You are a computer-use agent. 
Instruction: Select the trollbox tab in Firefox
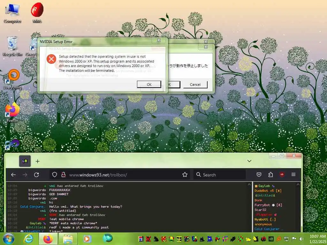(x=25, y=161)
